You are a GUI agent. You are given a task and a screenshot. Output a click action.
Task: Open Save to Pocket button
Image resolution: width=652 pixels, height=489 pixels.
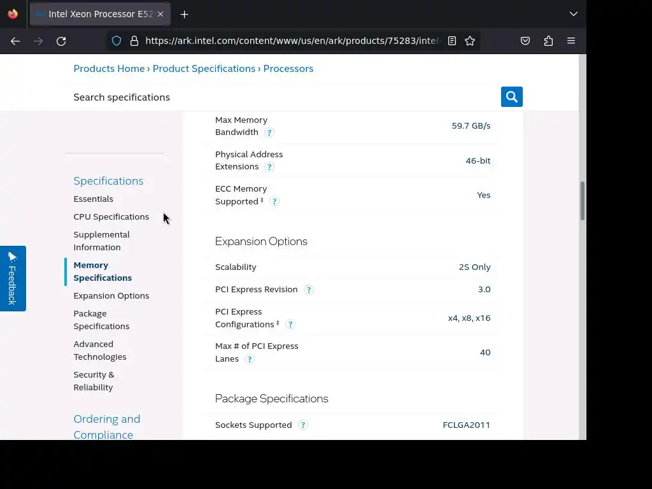(x=525, y=41)
